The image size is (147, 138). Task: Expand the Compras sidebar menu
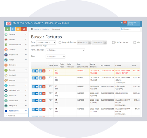coord(16,95)
